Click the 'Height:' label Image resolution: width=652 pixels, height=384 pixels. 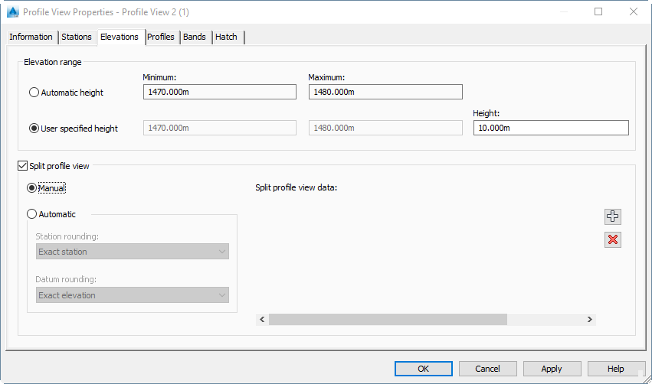click(x=486, y=113)
